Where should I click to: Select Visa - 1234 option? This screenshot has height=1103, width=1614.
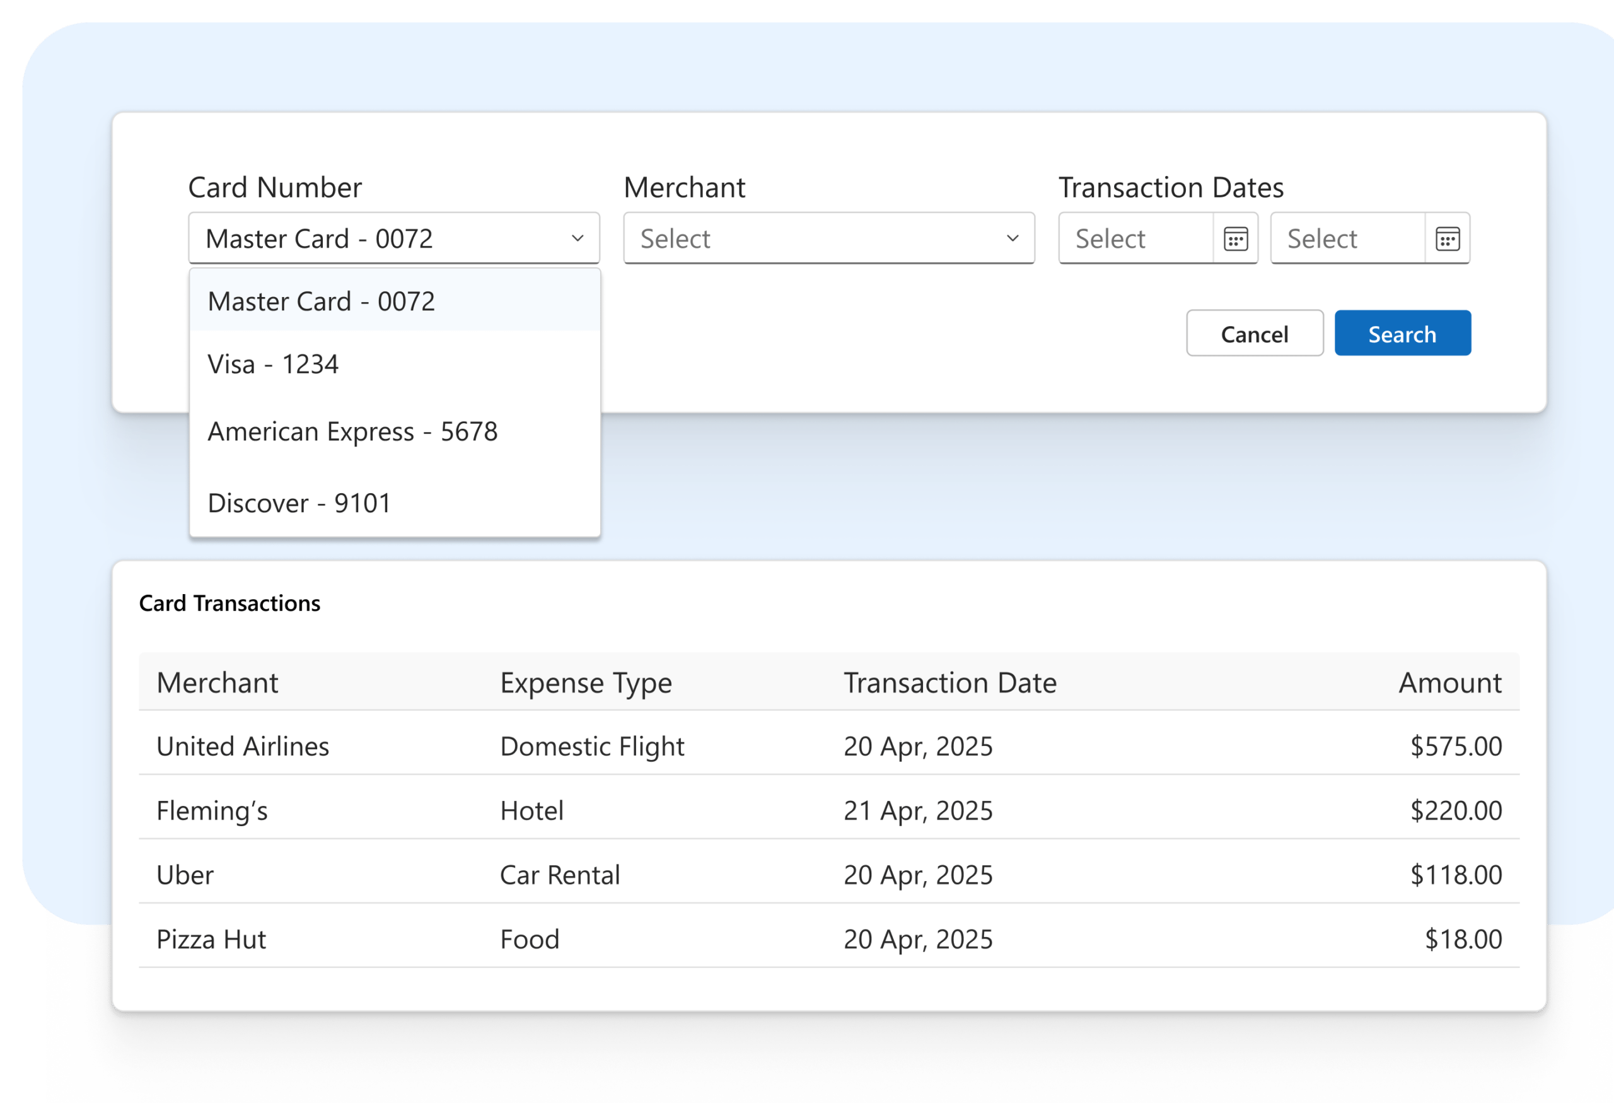[394, 364]
